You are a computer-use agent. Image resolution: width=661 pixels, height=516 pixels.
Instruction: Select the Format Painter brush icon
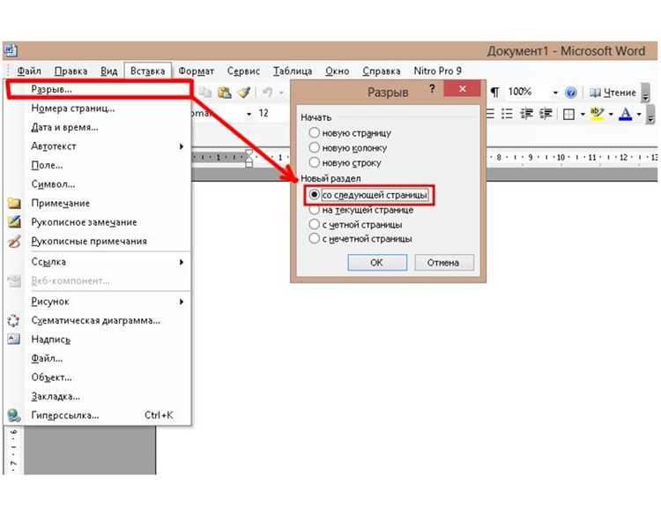point(244,93)
